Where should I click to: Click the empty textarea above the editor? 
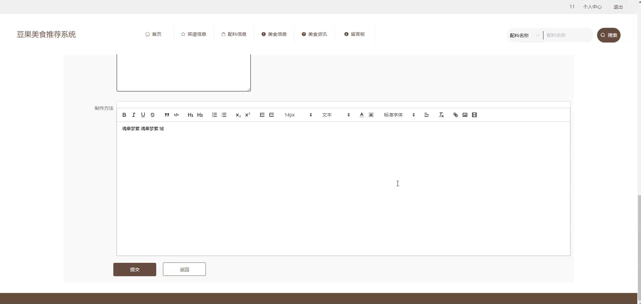184,72
